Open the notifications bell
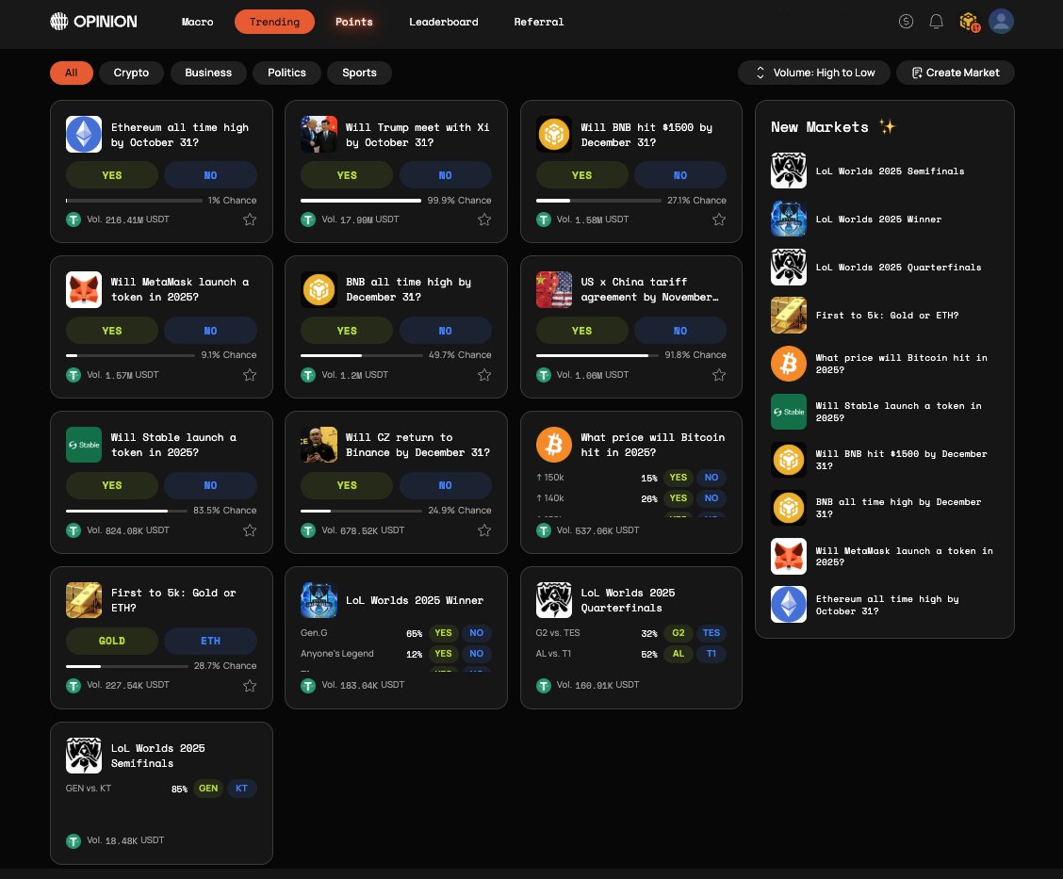 (x=936, y=22)
